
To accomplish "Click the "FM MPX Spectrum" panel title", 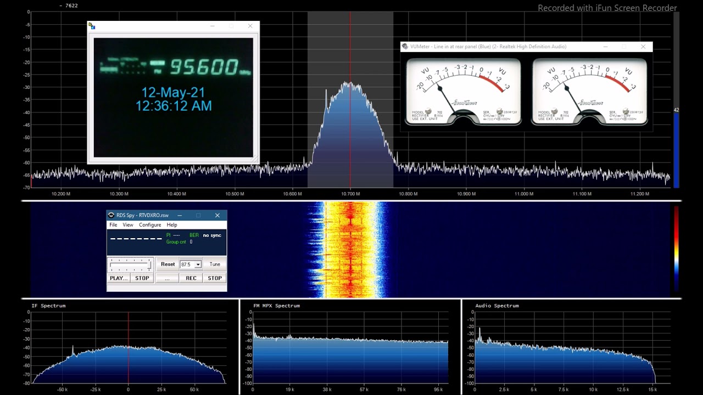I will (277, 306).
